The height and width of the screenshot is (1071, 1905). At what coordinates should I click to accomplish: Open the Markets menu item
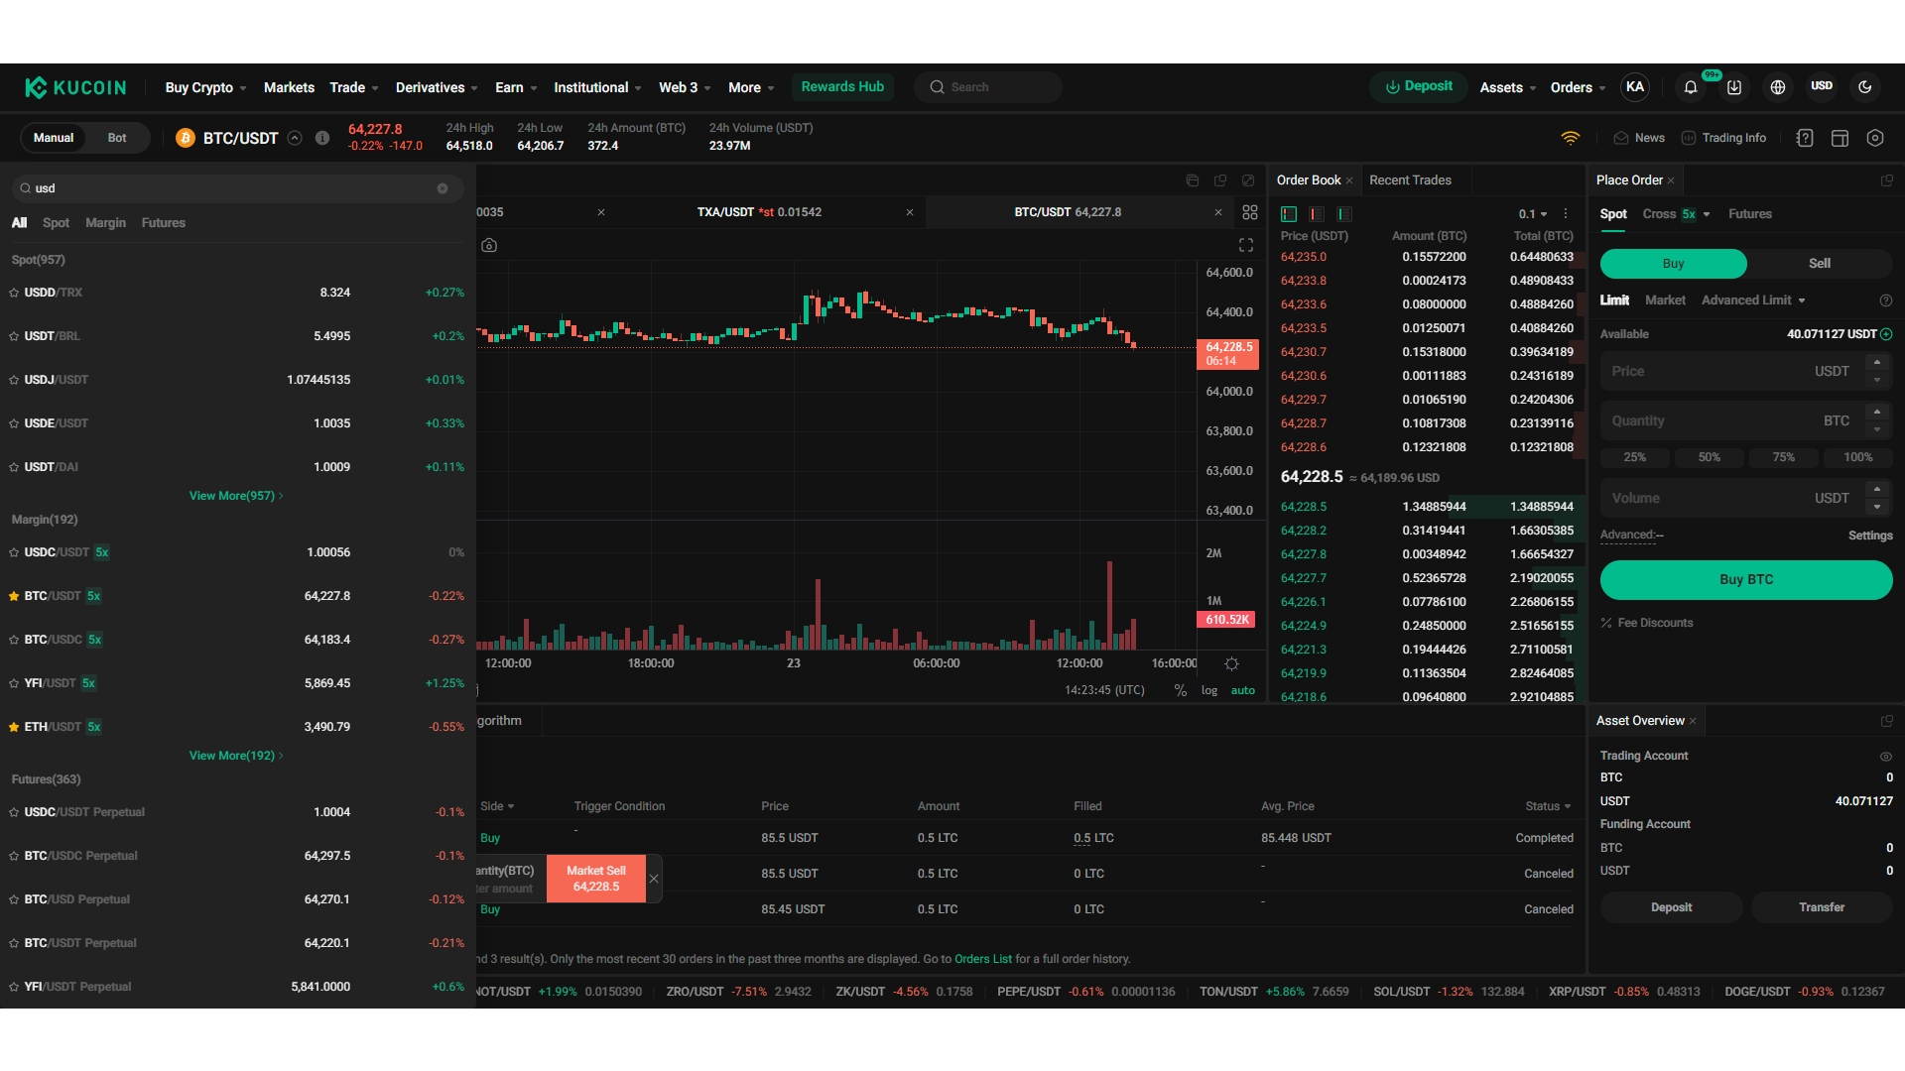(289, 87)
